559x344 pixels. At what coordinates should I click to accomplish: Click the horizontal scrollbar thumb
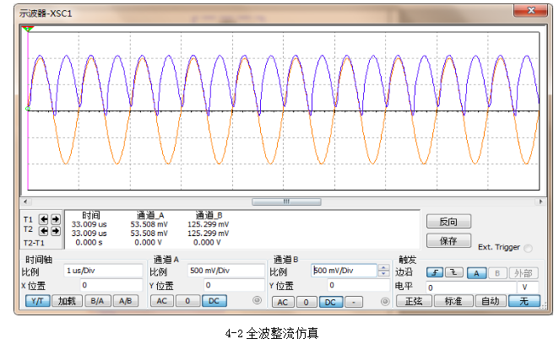tap(286, 202)
